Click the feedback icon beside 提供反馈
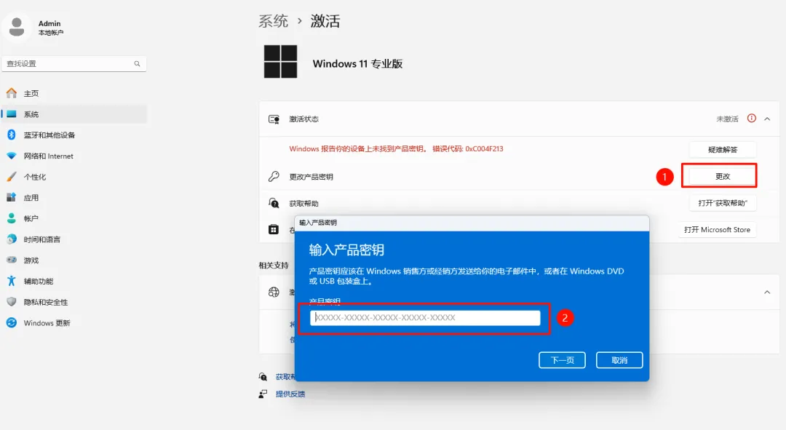 coord(263,394)
